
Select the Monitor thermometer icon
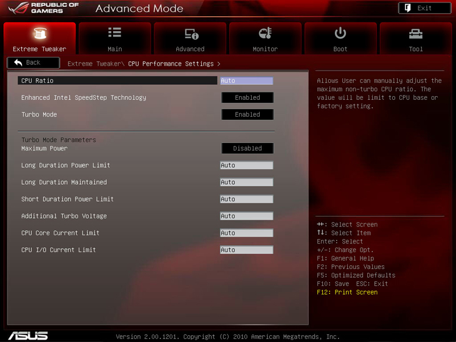265,33
